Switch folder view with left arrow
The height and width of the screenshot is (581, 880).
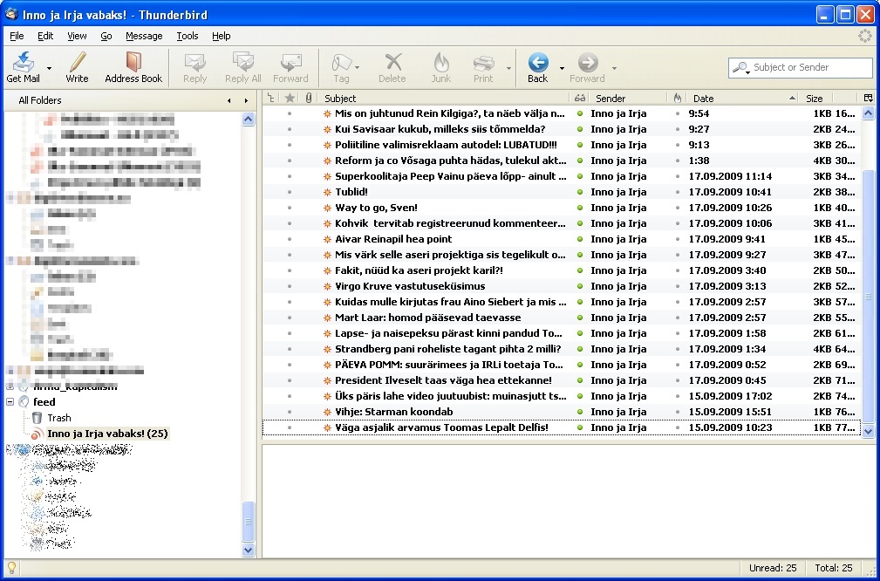coord(229,100)
